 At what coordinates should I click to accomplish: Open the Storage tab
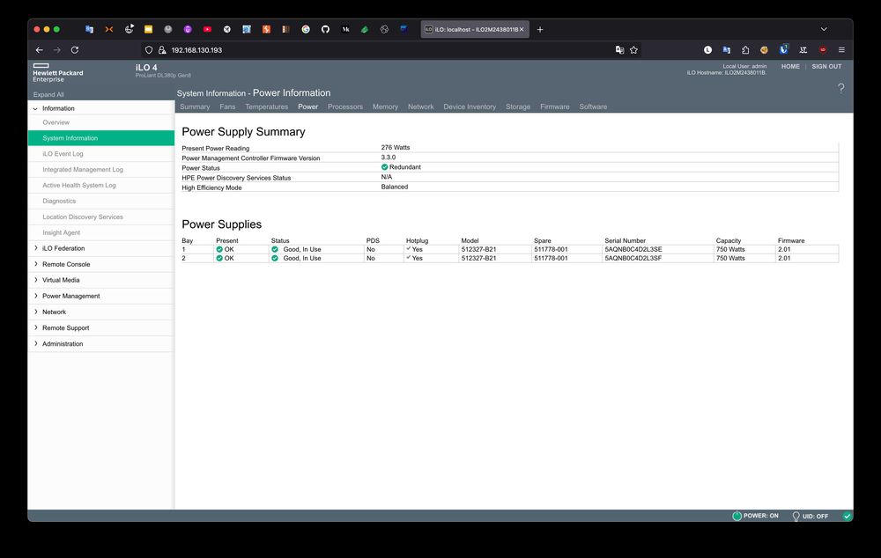(517, 106)
